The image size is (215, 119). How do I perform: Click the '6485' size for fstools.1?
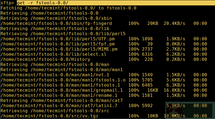pyautogui.click(x=147, y=85)
